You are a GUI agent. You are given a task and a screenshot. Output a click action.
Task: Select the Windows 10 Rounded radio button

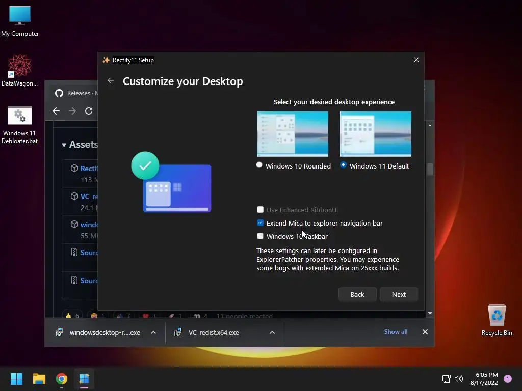pos(259,165)
